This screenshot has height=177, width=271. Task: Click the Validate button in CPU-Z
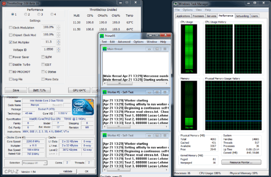click(x=68, y=171)
